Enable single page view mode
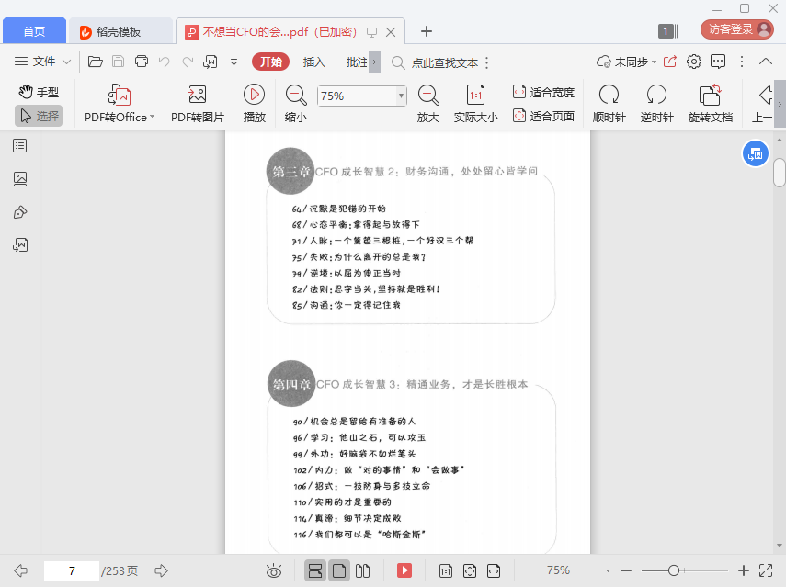This screenshot has height=587, width=786. coord(339,570)
